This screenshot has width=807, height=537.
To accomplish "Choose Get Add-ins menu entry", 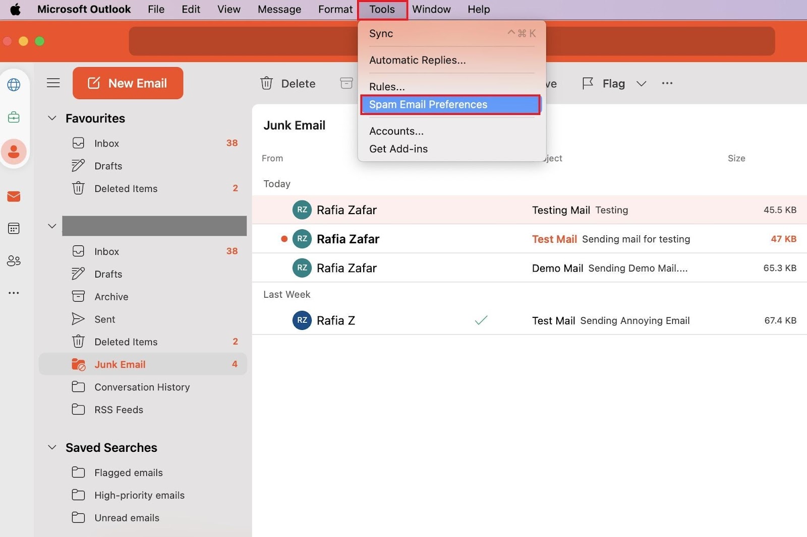I will point(451,149).
